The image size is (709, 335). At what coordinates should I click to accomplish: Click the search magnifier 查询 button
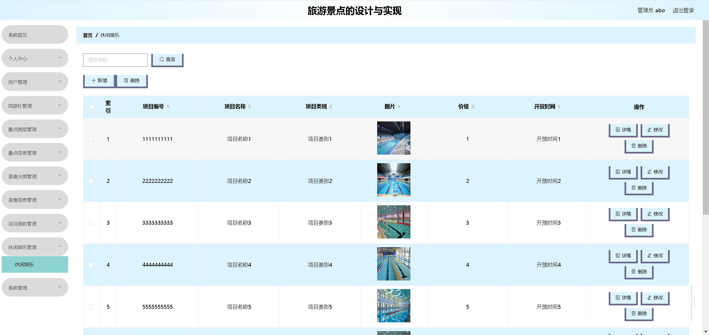167,59
